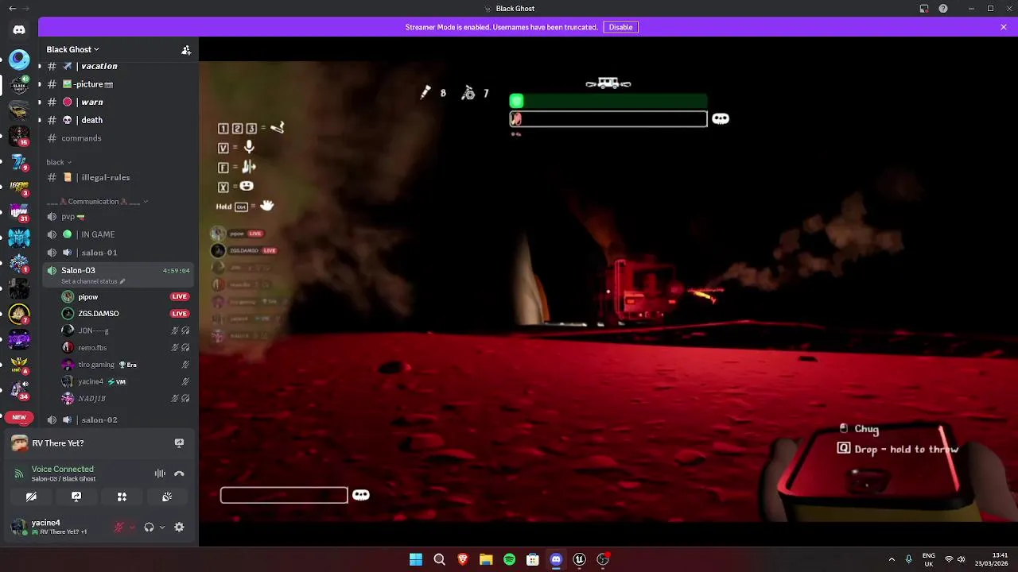Image resolution: width=1018 pixels, height=572 pixels.
Task: Open noise suppression waveform icon
Action: (160, 473)
